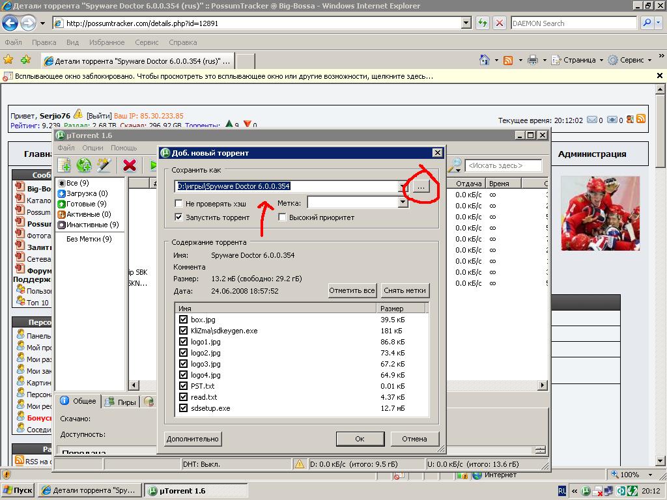Image resolution: width=667 pixels, height=500 pixels.
Task: Confirm dialog with 'Ок' button
Action: point(360,439)
